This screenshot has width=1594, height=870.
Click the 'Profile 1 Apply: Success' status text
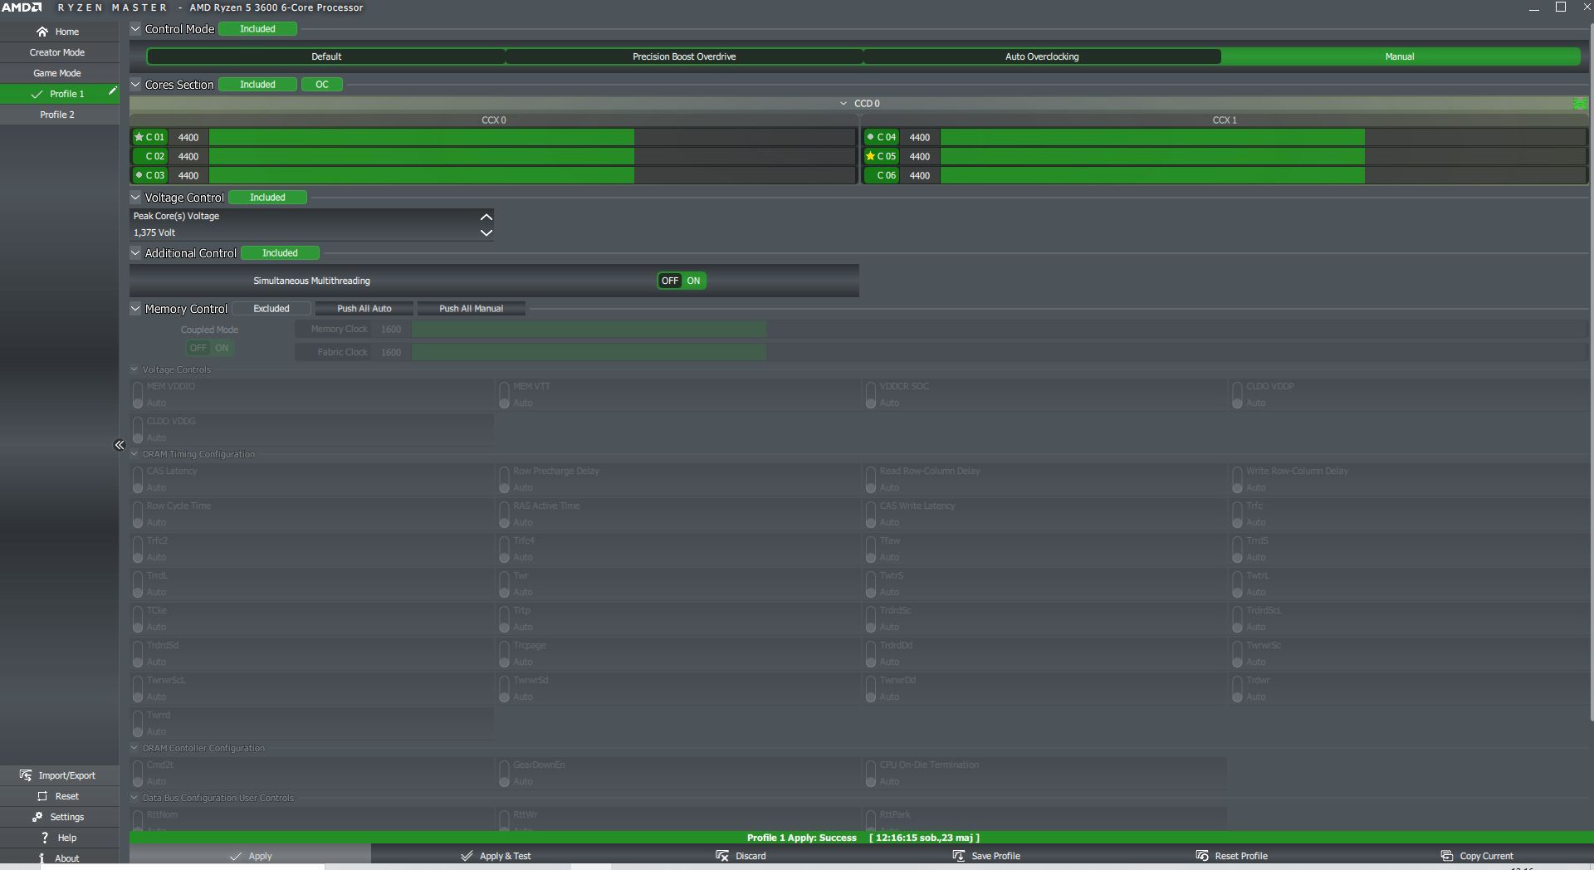pos(801,838)
